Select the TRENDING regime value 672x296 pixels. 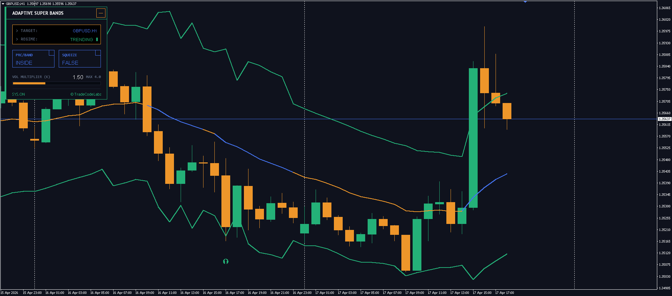coord(82,40)
